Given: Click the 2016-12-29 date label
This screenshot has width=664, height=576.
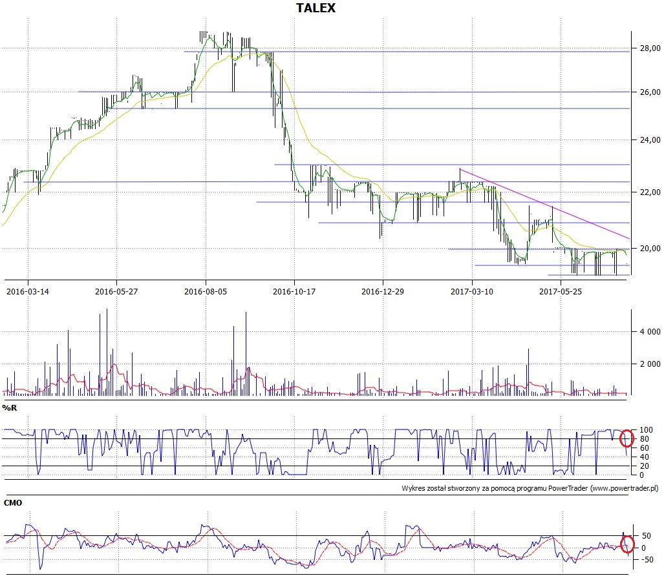Looking at the screenshot, I should click(382, 291).
